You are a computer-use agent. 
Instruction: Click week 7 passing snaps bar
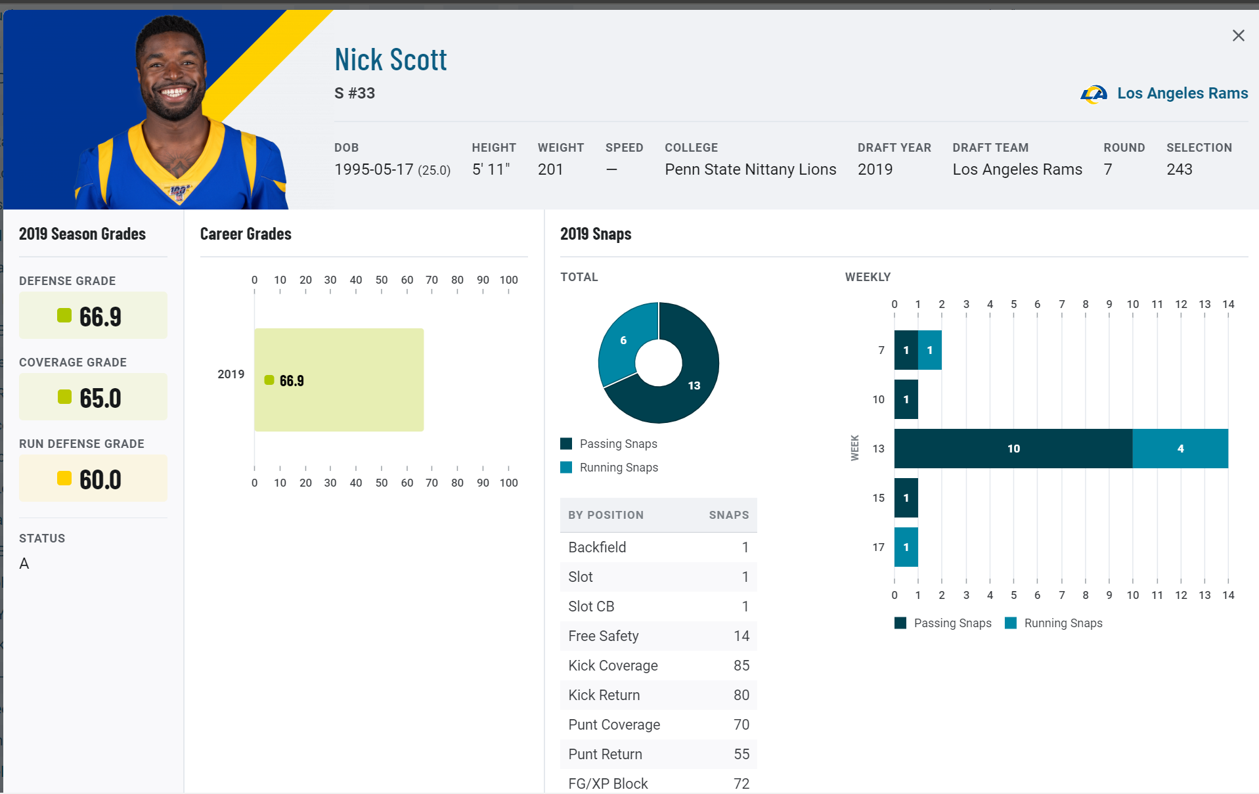point(906,350)
